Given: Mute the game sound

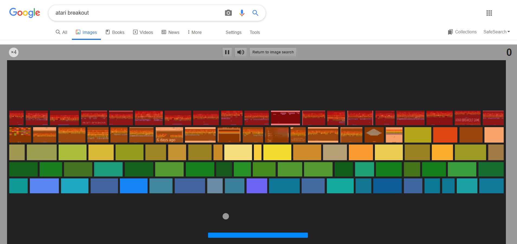Looking at the screenshot, I should pos(241,52).
